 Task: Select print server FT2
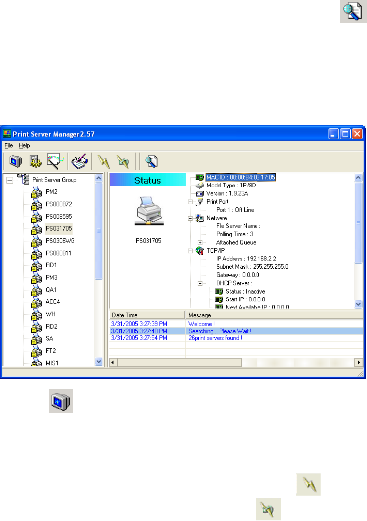pyautogui.click(x=51, y=351)
